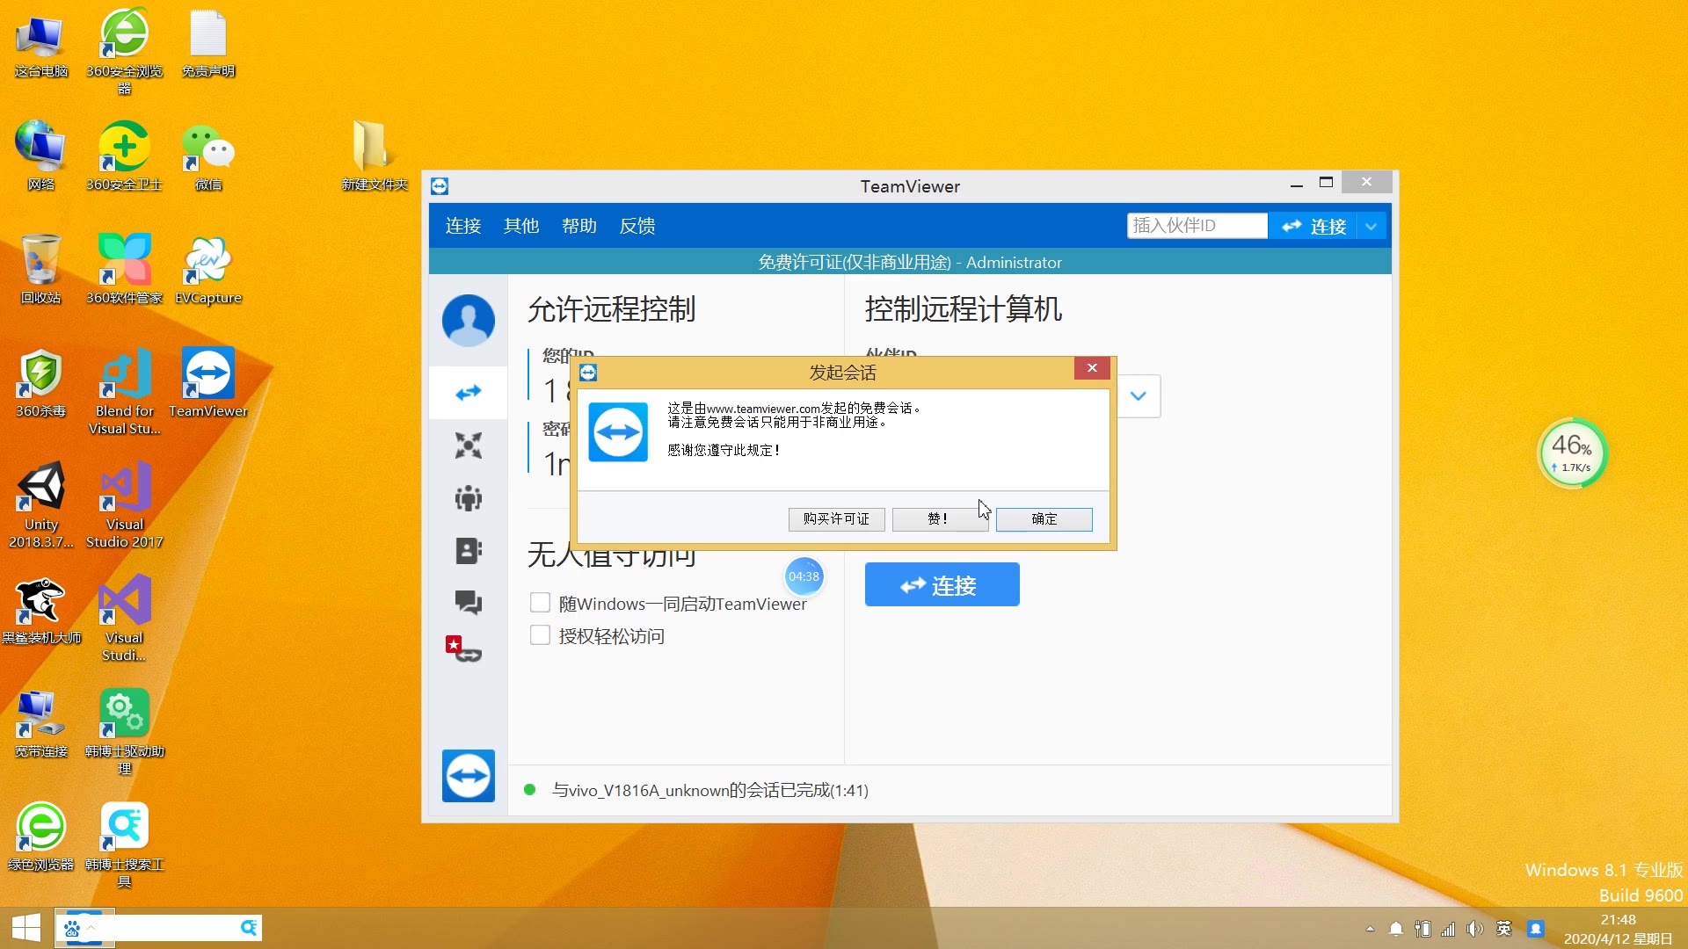Click the large blue 连接 button
The width and height of the screenshot is (1688, 949).
942,584
